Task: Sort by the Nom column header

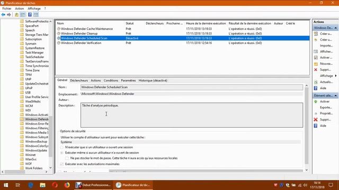Action: click(x=60, y=23)
